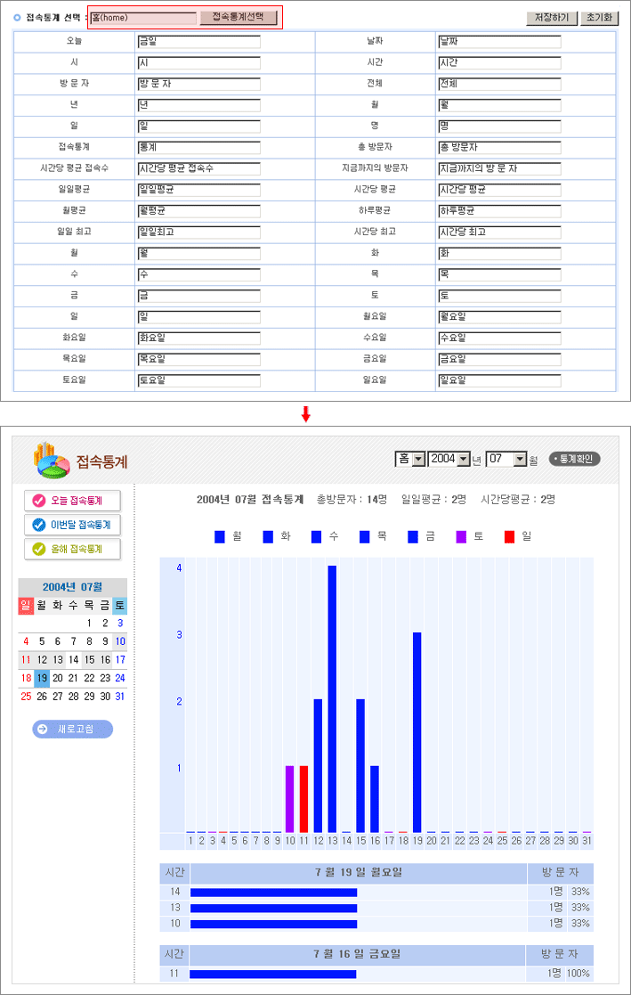The height and width of the screenshot is (995, 631).
Task: Expand the 홈 site dropdown
Action: click(x=418, y=459)
